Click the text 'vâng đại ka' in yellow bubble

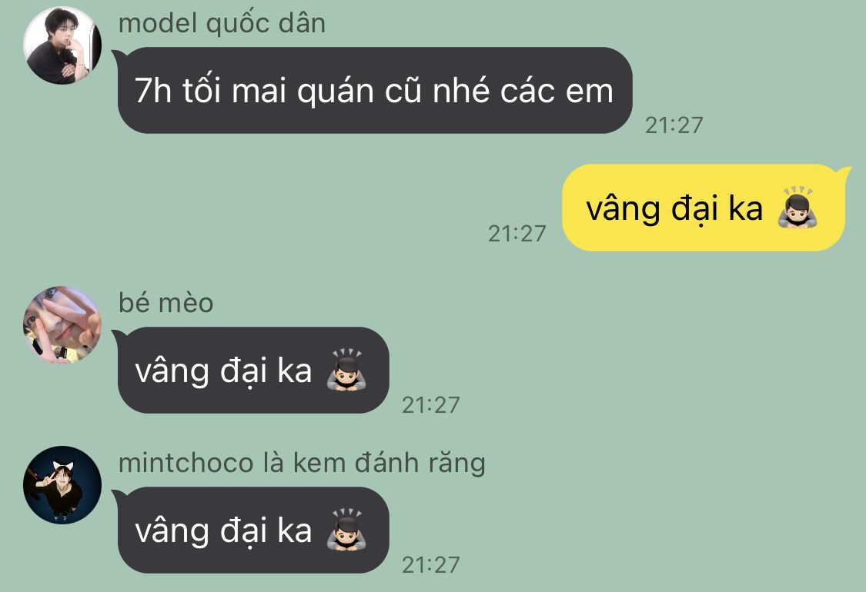tap(674, 209)
